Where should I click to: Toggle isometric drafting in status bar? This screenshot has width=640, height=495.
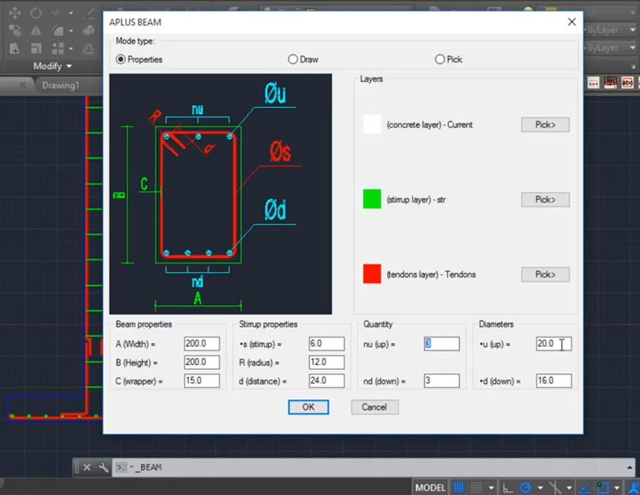[555, 488]
